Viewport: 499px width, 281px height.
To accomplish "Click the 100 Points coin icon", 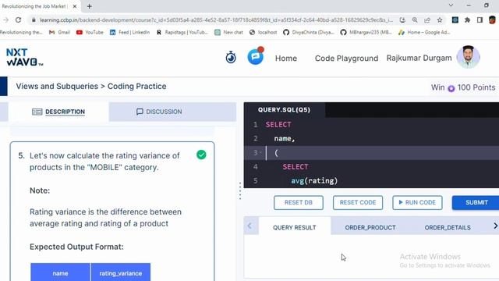I will coord(451,88).
